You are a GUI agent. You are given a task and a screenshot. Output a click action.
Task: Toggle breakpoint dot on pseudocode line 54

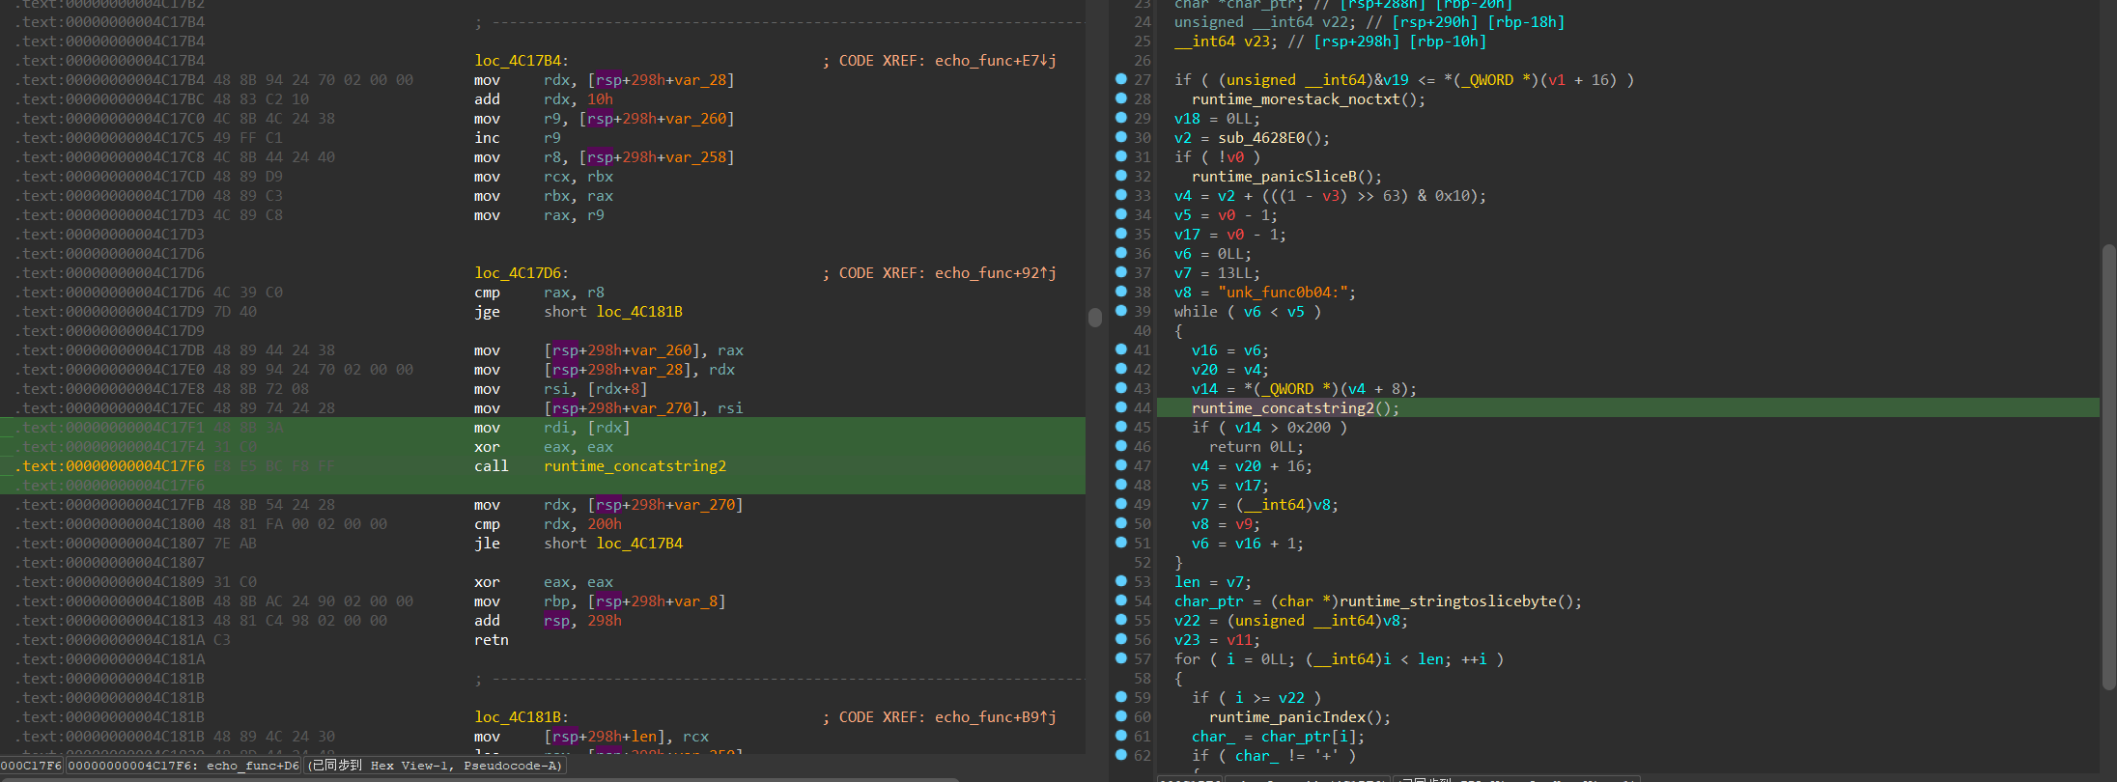[1120, 600]
